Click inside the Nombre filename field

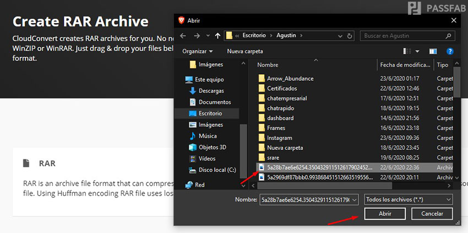click(305, 199)
